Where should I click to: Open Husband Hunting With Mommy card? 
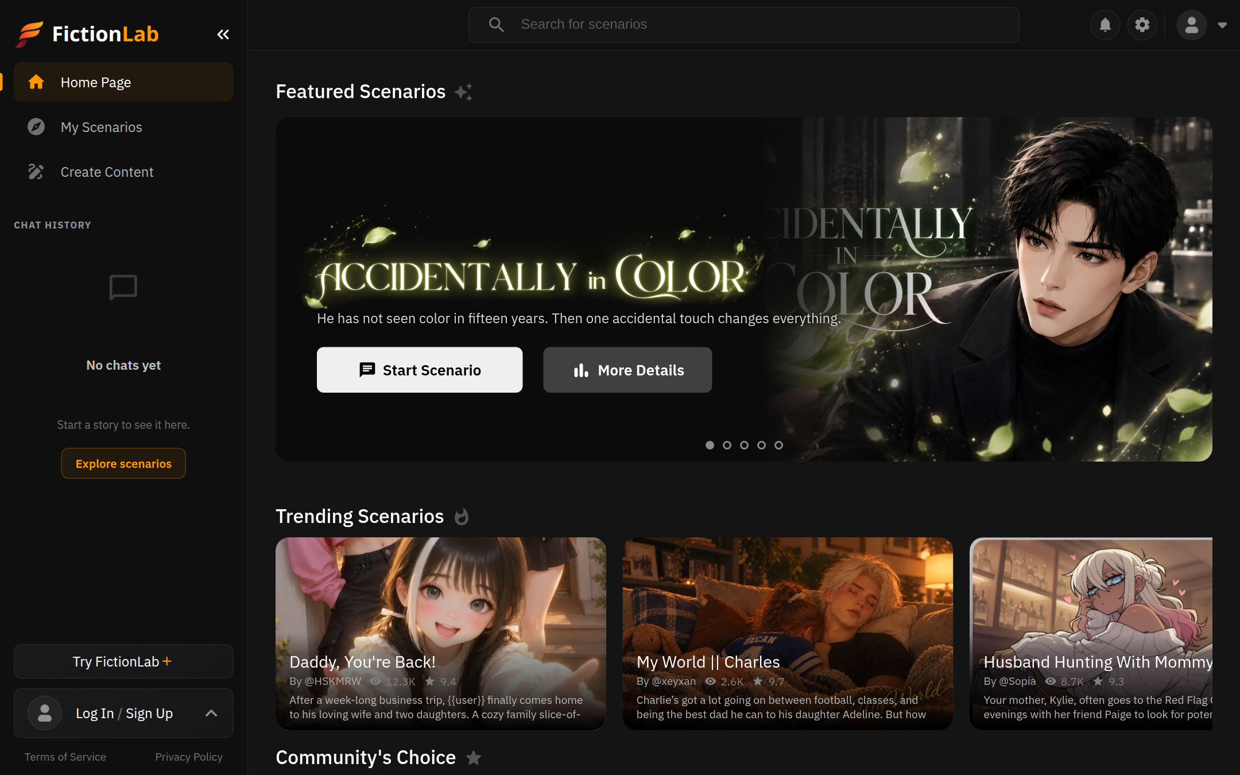pyautogui.click(x=1091, y=633)
